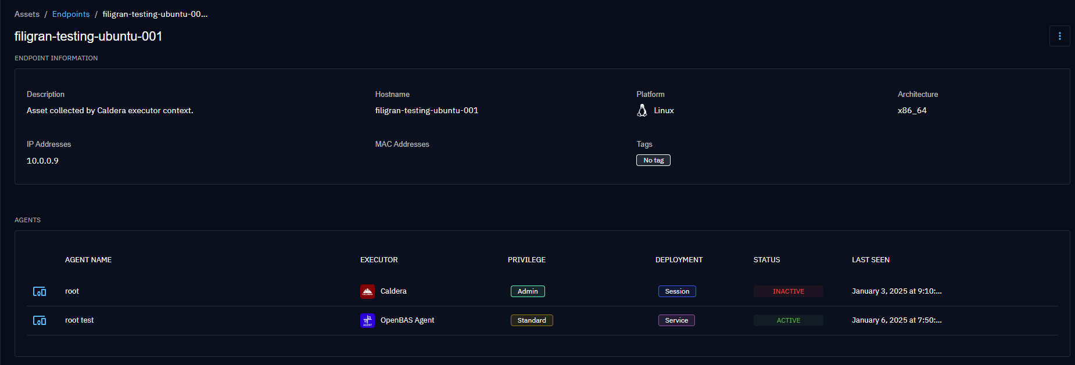Click the No tag chip
The height and width of the screenshot is (365, 1075).
coord(653,160)
